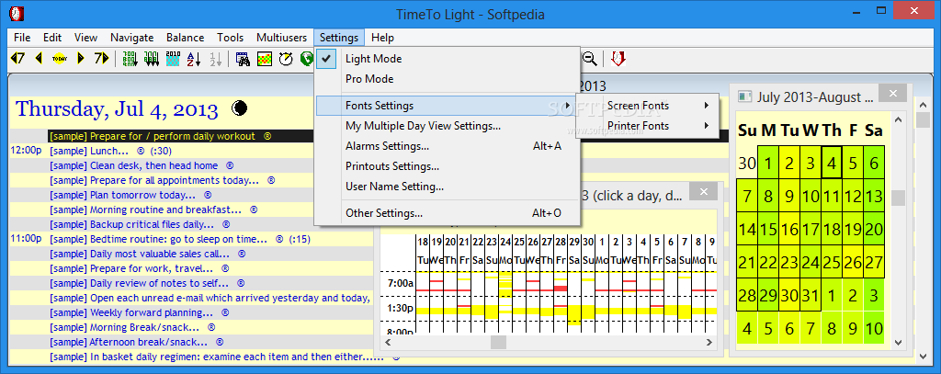Open the Edit menu
Image resolution: width=941 pixels, height=374 pixels.
52,38
